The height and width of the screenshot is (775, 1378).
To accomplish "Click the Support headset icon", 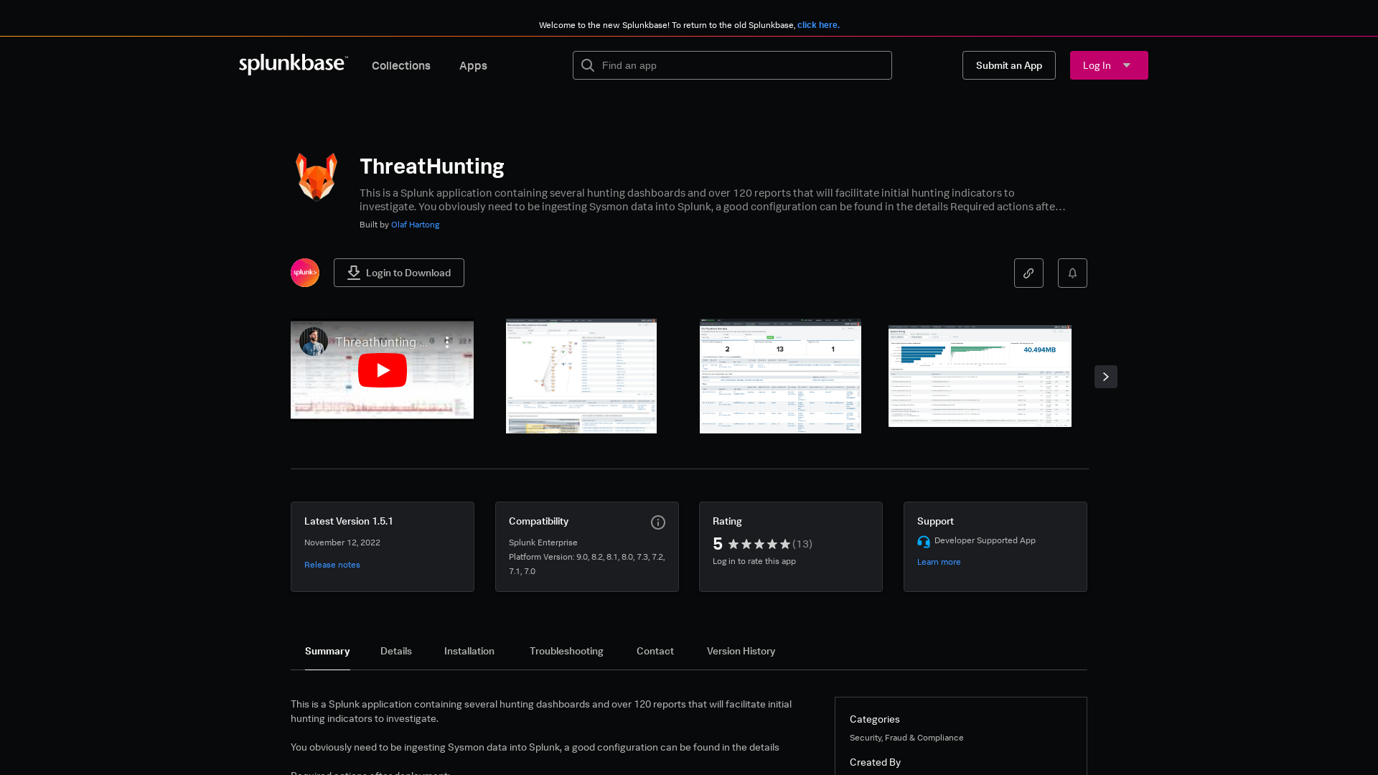I will pyautogui.click(x=924, y=542).
